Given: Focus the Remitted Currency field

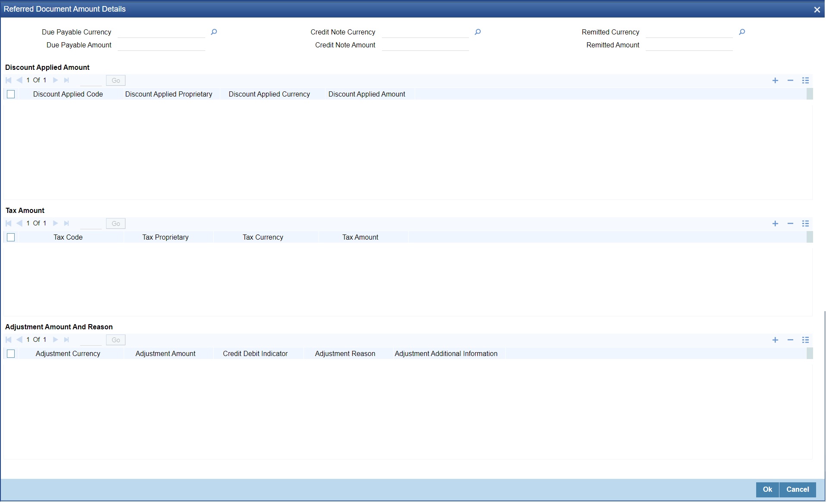Looking at the screenshot, I should tap(689, 32).
